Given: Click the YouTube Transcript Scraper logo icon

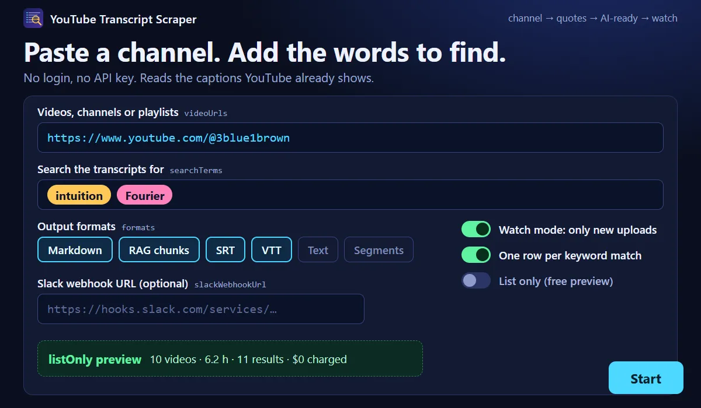Looking at the screenshot, I should click(33, 19).
